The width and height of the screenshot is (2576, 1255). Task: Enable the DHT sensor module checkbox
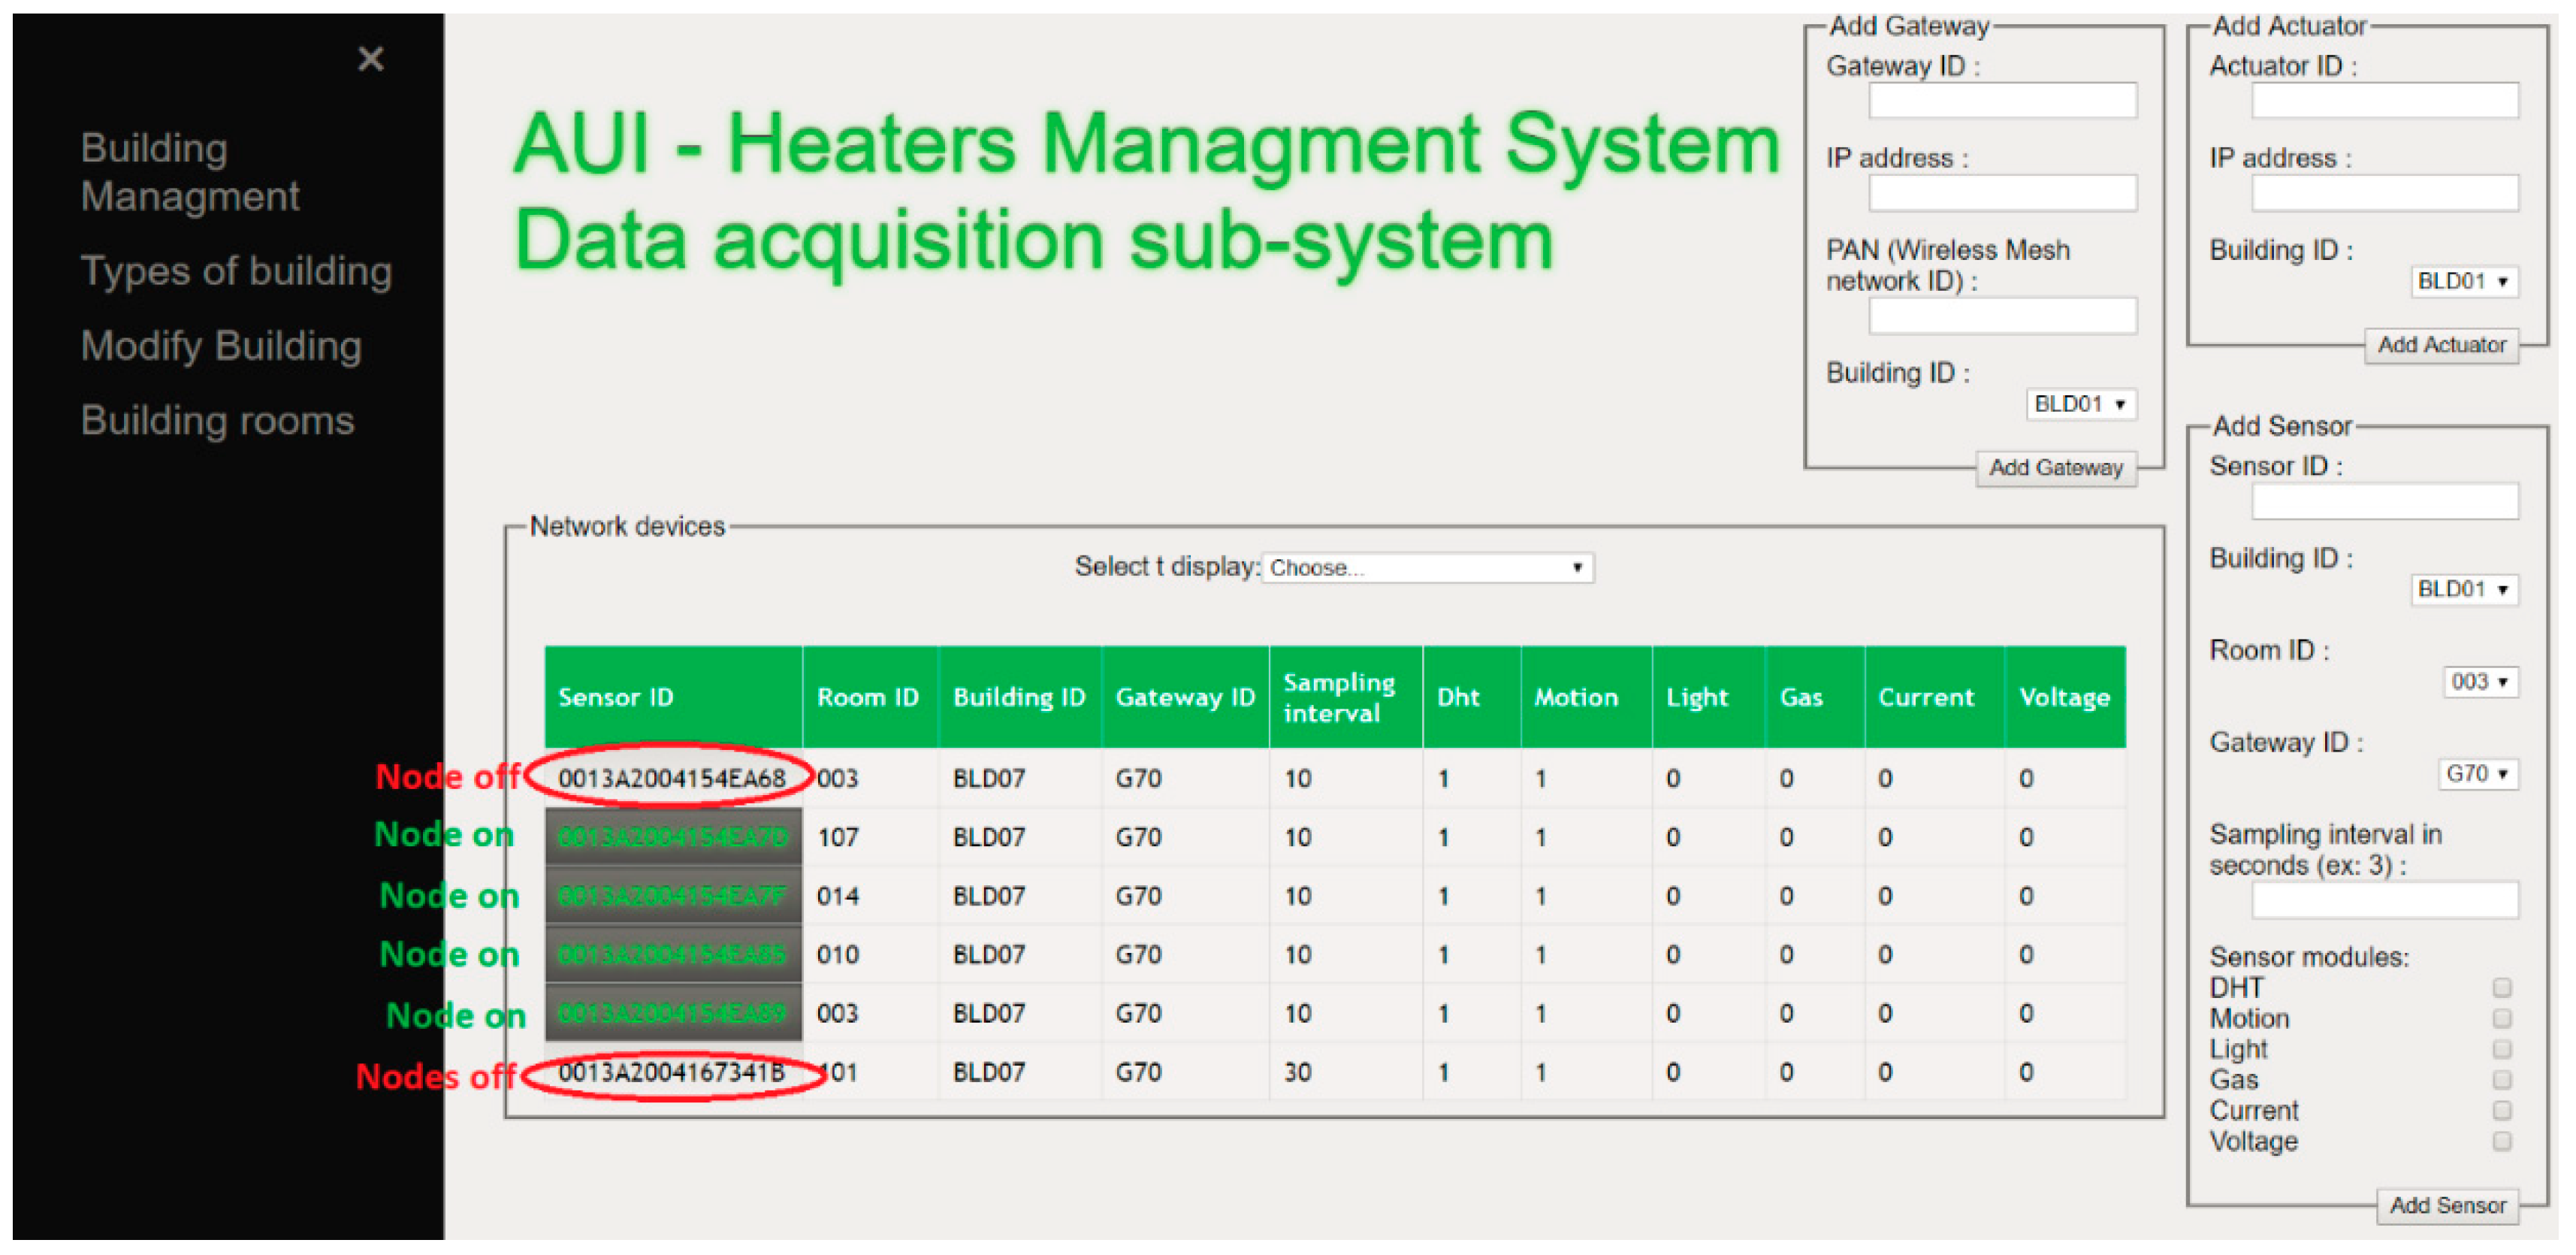[2502, 988]
